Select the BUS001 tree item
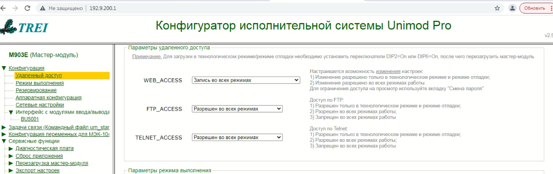The image size is (553, 174). tap(29, 119)
